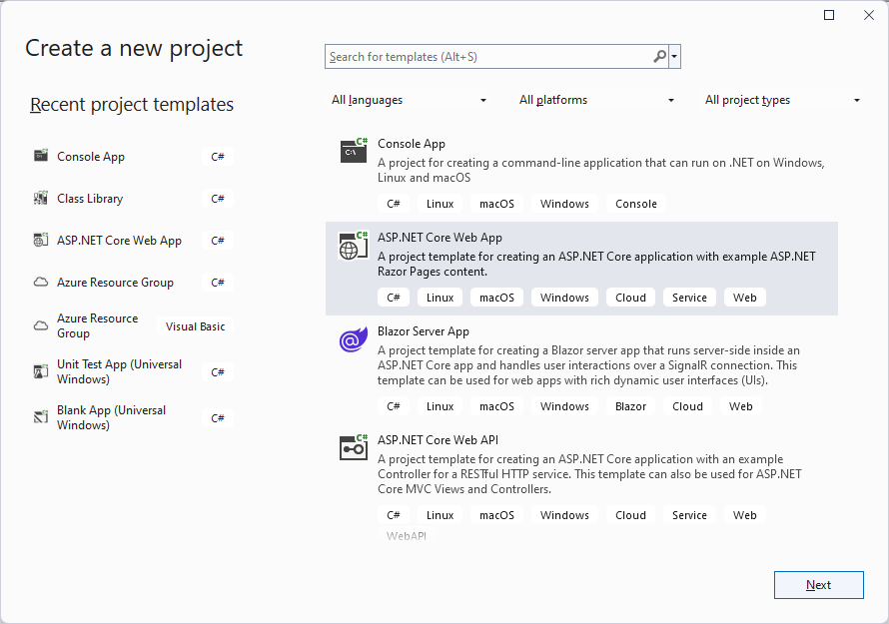Click the purple Blazor Server App icon

[353, 339]
